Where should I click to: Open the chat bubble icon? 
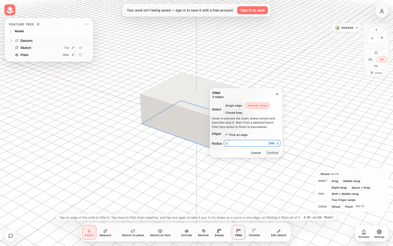click(11, 236)
